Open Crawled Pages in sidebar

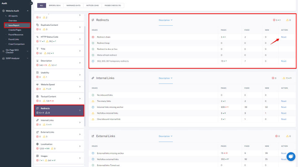(x=15, y=30)
